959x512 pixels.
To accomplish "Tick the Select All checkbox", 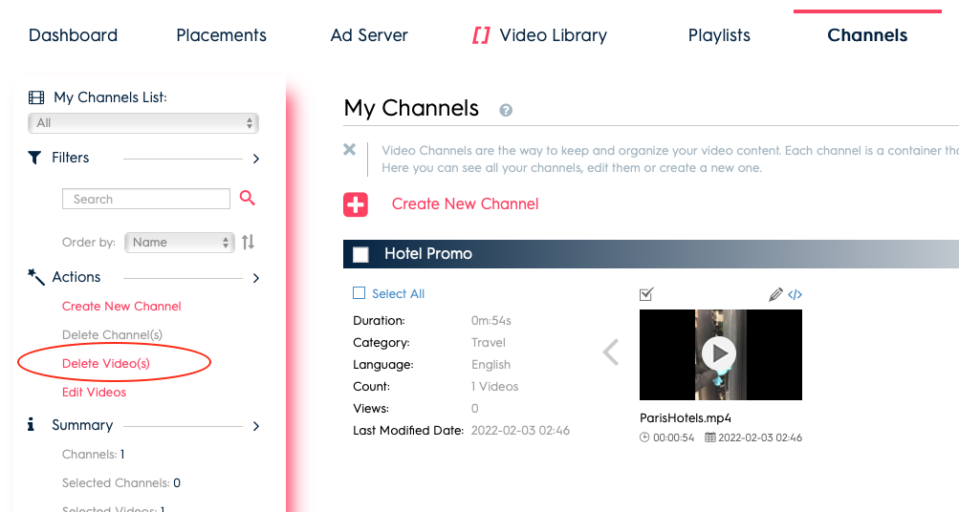I will (359, 293).
